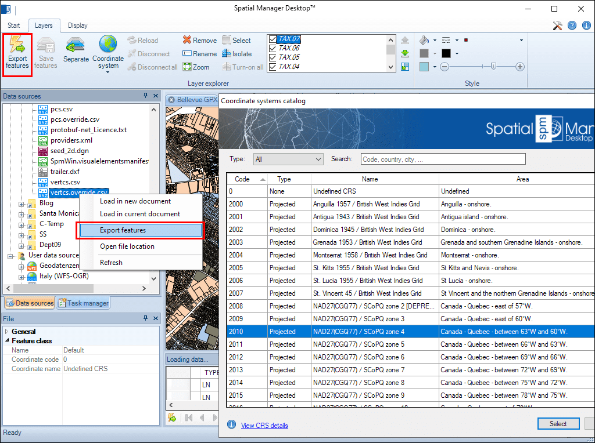This screenshot has width=595, height=443.
Task: Expand the Blog folder node
Action: tap(21, 205)
